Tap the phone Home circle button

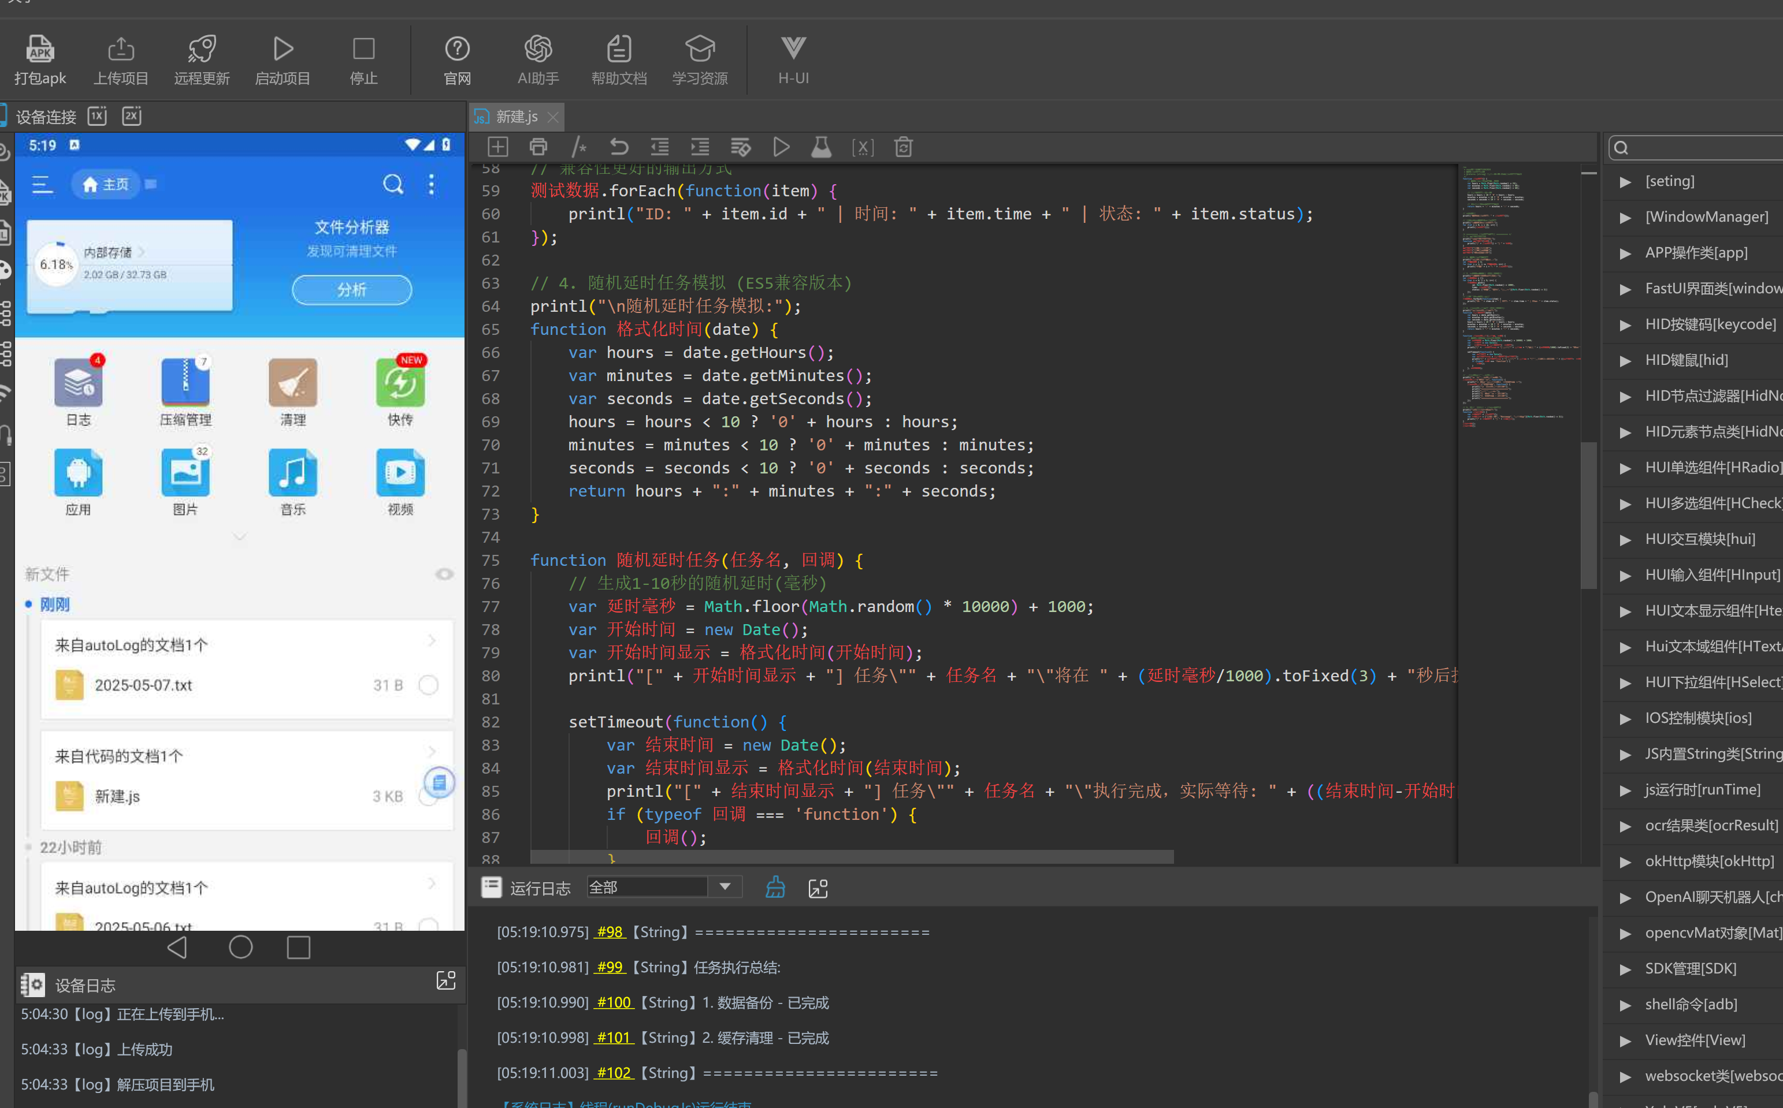click(x=240, y=947)
